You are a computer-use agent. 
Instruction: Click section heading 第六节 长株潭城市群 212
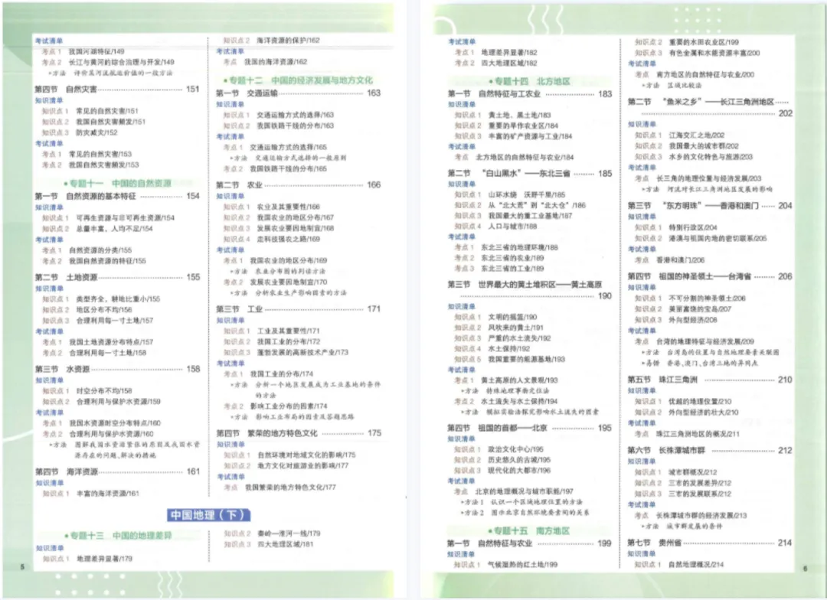click(x=710, y=450)
